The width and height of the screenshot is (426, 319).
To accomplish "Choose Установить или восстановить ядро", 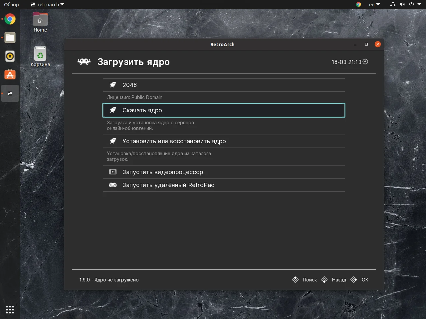I will point(224,141).
